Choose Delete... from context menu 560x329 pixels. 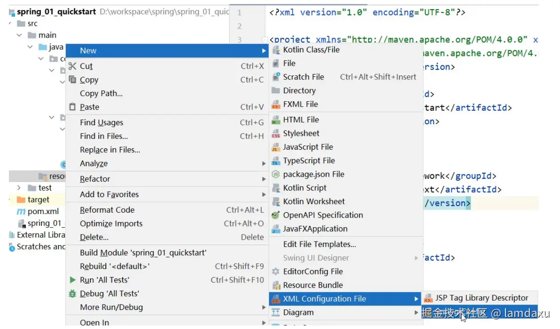point(167,238)
